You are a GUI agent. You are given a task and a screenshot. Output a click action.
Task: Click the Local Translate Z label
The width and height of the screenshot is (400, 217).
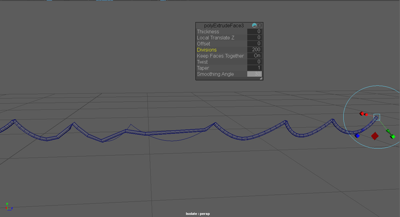coord(215,38)
